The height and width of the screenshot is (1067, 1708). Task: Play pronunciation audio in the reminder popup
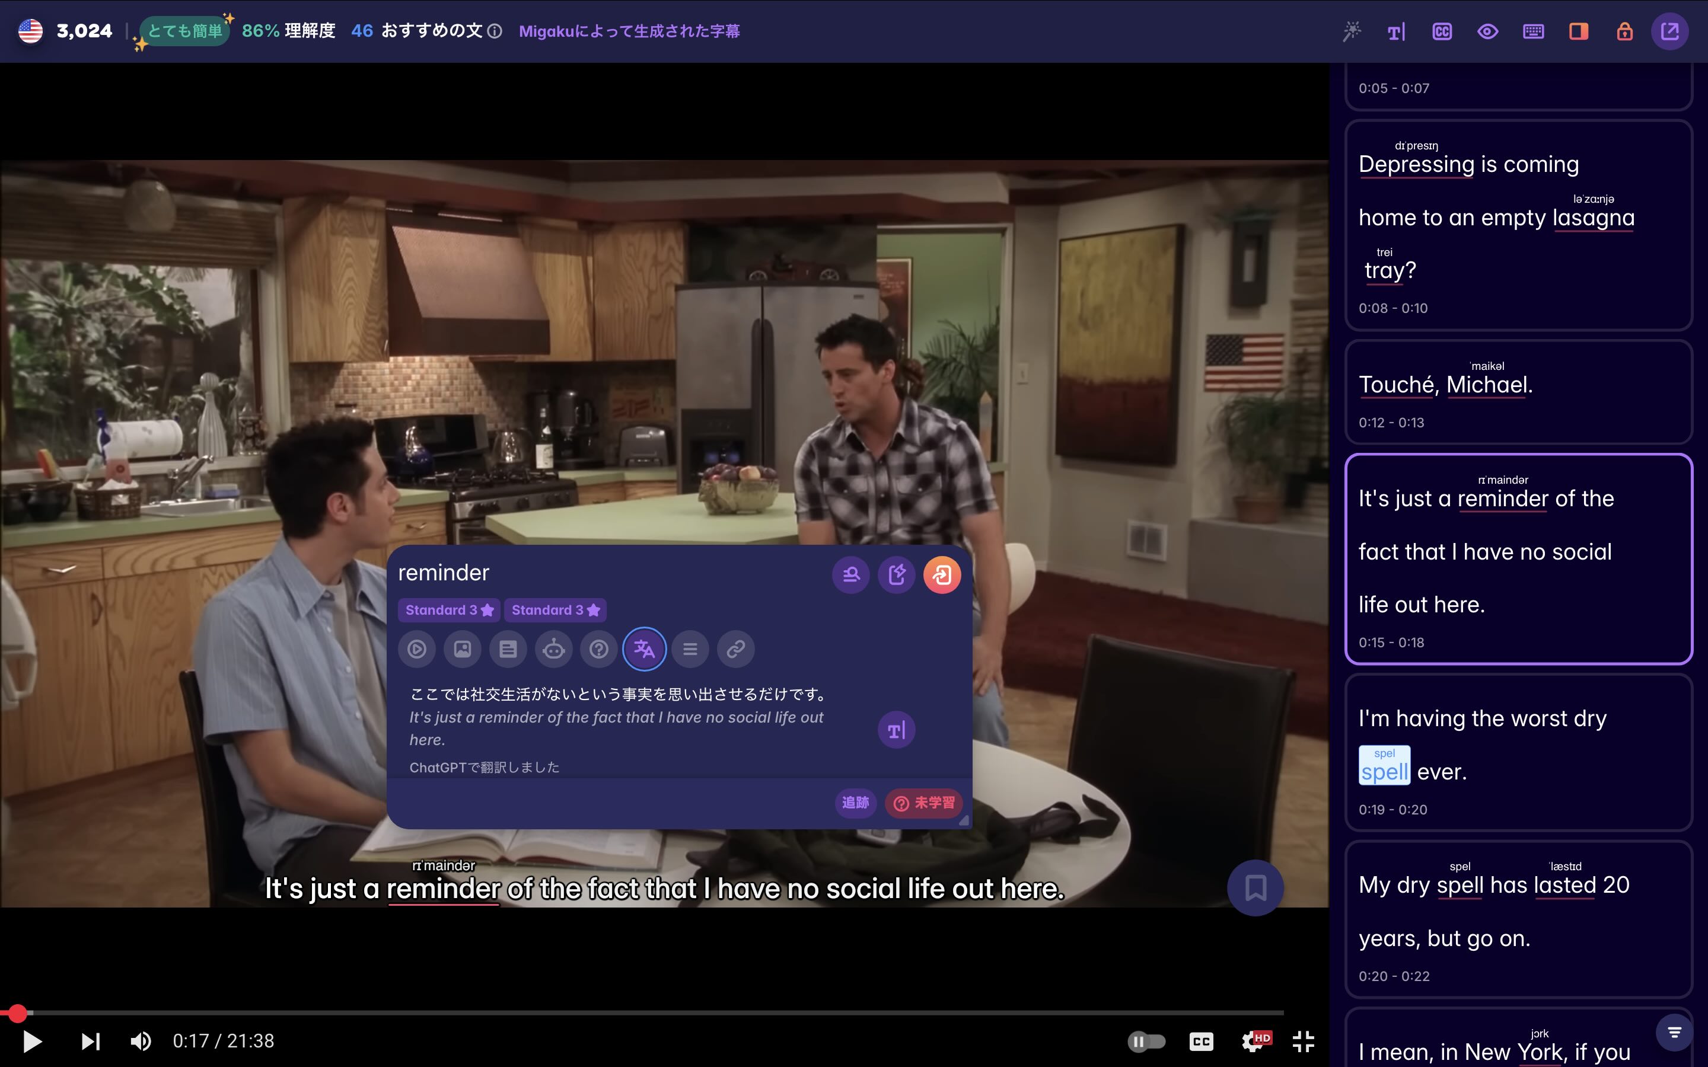[x=417, y=648]
